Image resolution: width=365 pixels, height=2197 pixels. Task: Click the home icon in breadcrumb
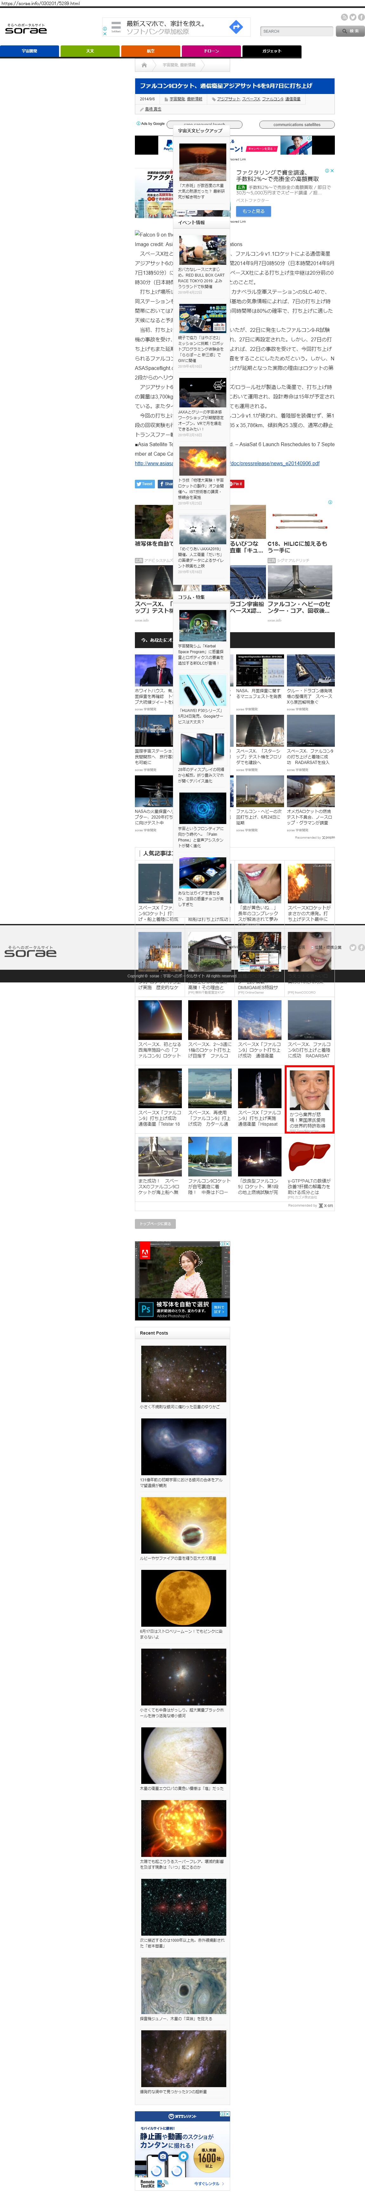(144, 65)
